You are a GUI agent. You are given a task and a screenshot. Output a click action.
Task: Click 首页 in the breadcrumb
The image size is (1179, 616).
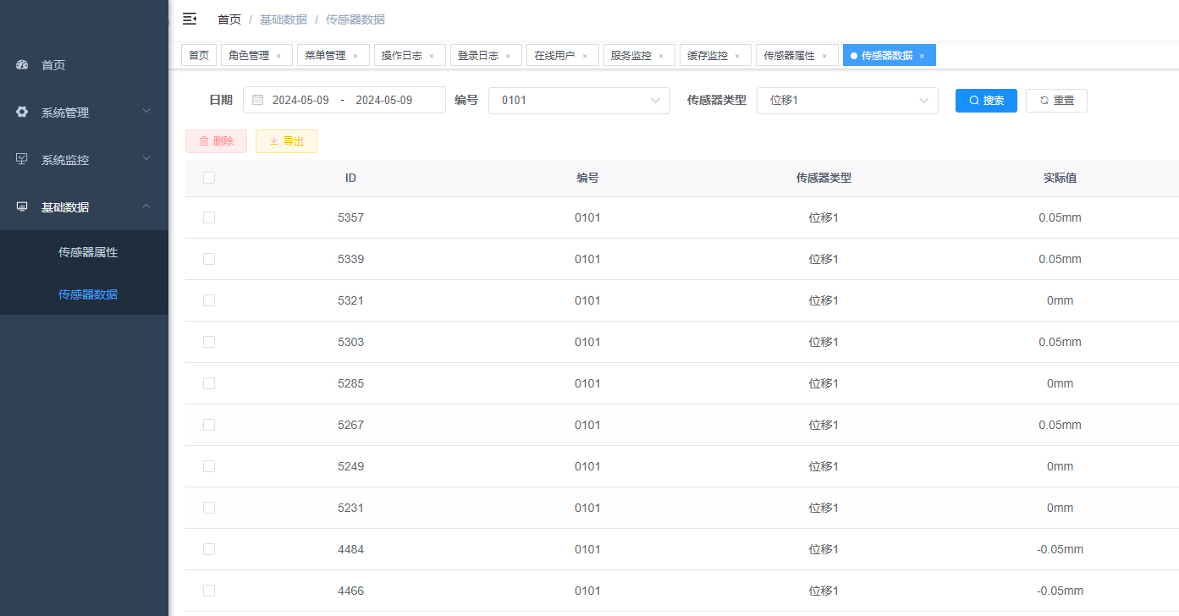[229, 19]
